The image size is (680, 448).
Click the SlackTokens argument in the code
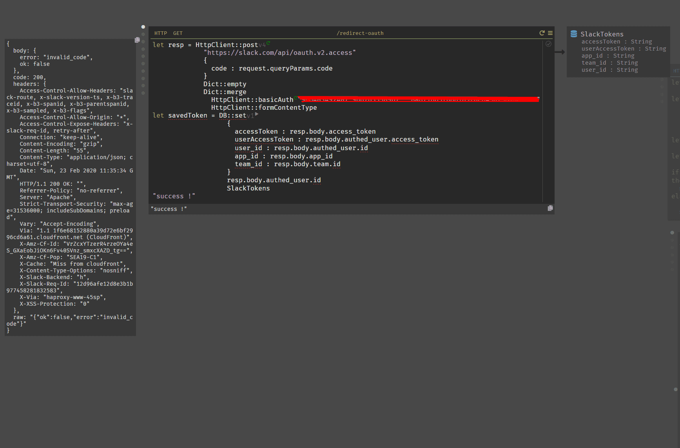(x=248, y=188)
